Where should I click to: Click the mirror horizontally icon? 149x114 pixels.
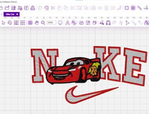pyautogui.click(x=100, y=8)
